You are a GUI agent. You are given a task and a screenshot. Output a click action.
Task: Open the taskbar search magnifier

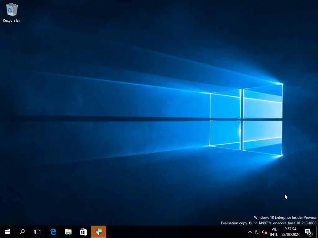[22, 232]
